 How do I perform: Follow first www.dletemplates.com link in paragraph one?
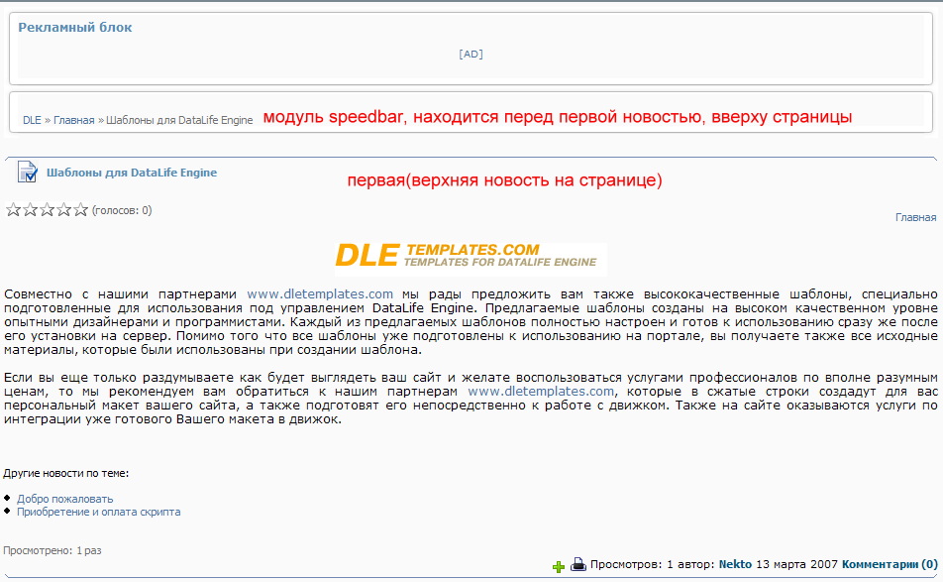pyautogui.click(x=320, y=294)
